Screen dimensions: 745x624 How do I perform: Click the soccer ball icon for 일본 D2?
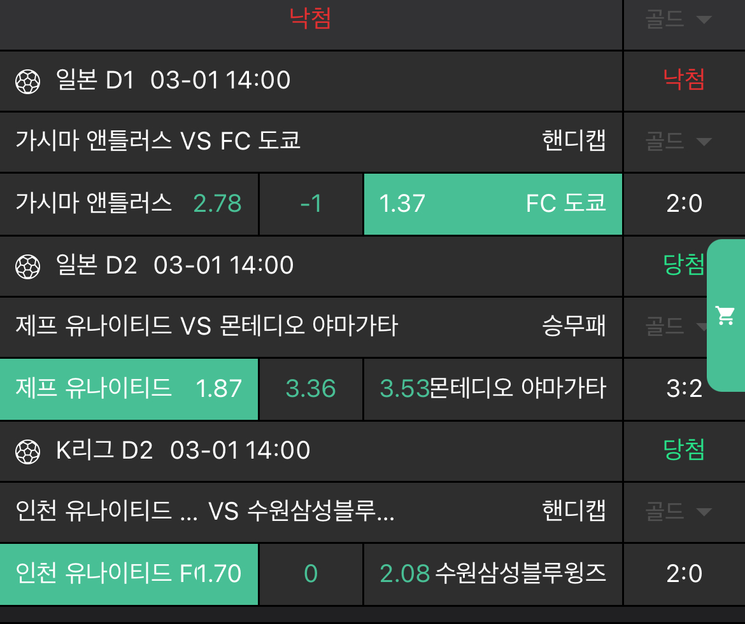(27, 266)
